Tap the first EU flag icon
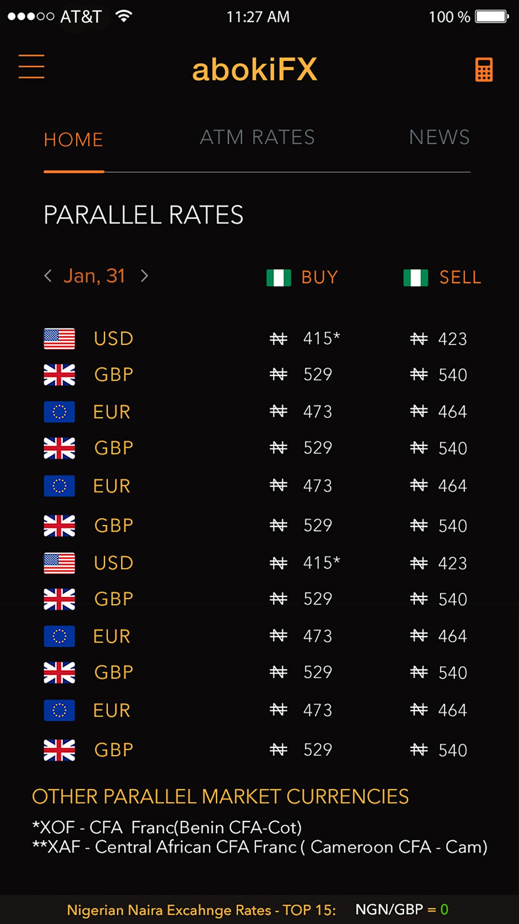This screenshot has height=924, width=519. click(59, 412)
